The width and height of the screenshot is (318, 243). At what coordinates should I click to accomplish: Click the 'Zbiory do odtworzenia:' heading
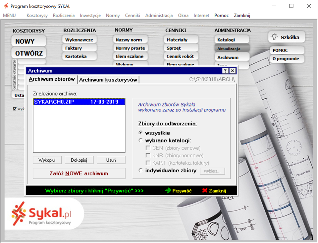(x=168, y=124)
